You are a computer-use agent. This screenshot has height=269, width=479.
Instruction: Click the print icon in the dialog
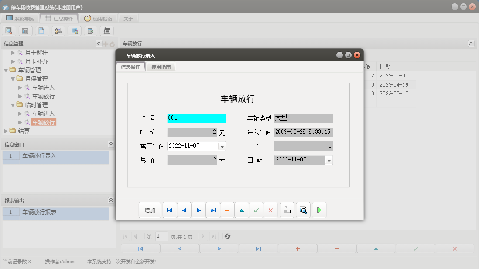coord(287,210)
